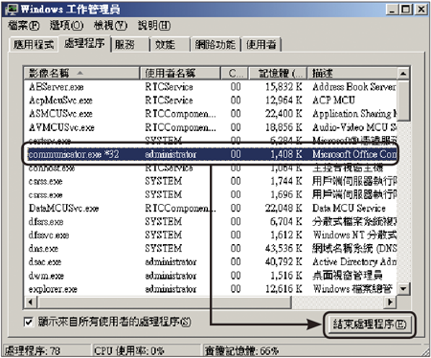This screenshot has width=431, height=358.
Task: Select the dfsrs.exe process row
Action: point(211,221)
